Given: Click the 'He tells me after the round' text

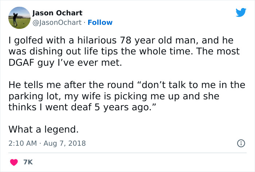Looking at the screenshot, I should point(72,85).
